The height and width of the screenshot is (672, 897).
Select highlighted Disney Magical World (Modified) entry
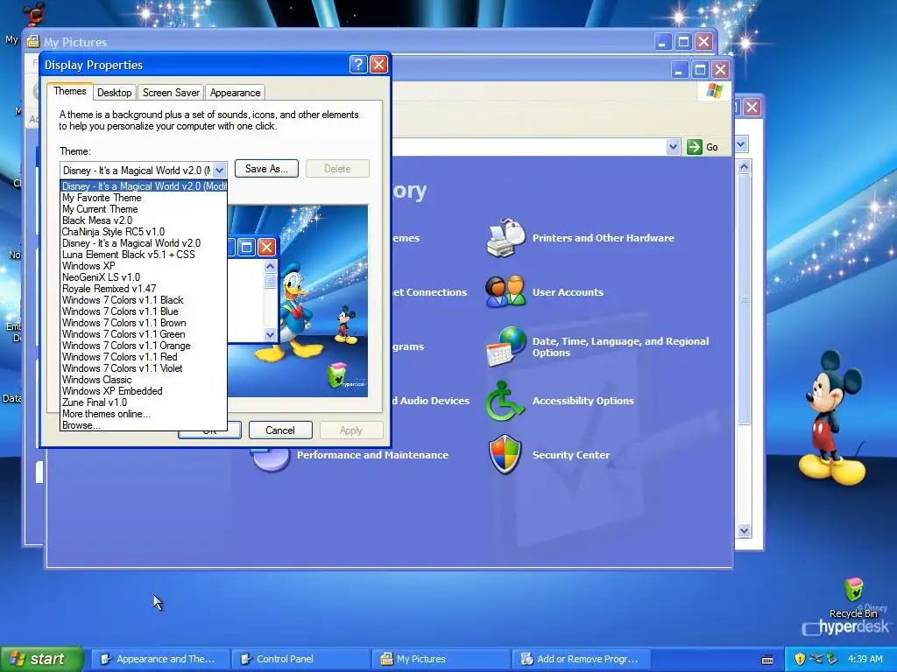(x=144, y=186)
